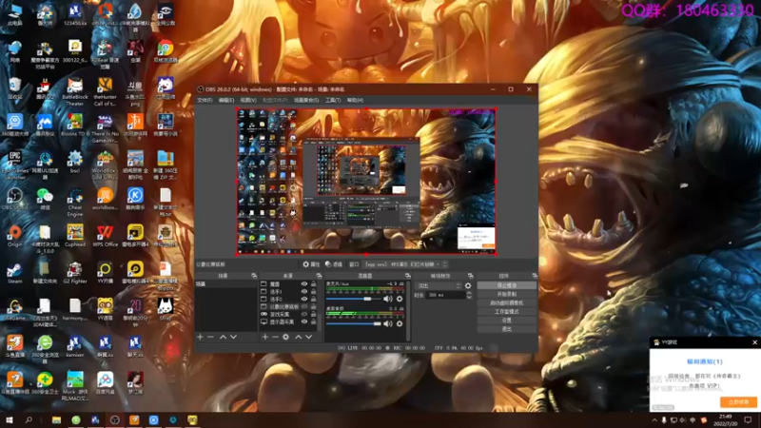
Task: Open the 工具(T) menu in OBS
Action: (333, 100)
